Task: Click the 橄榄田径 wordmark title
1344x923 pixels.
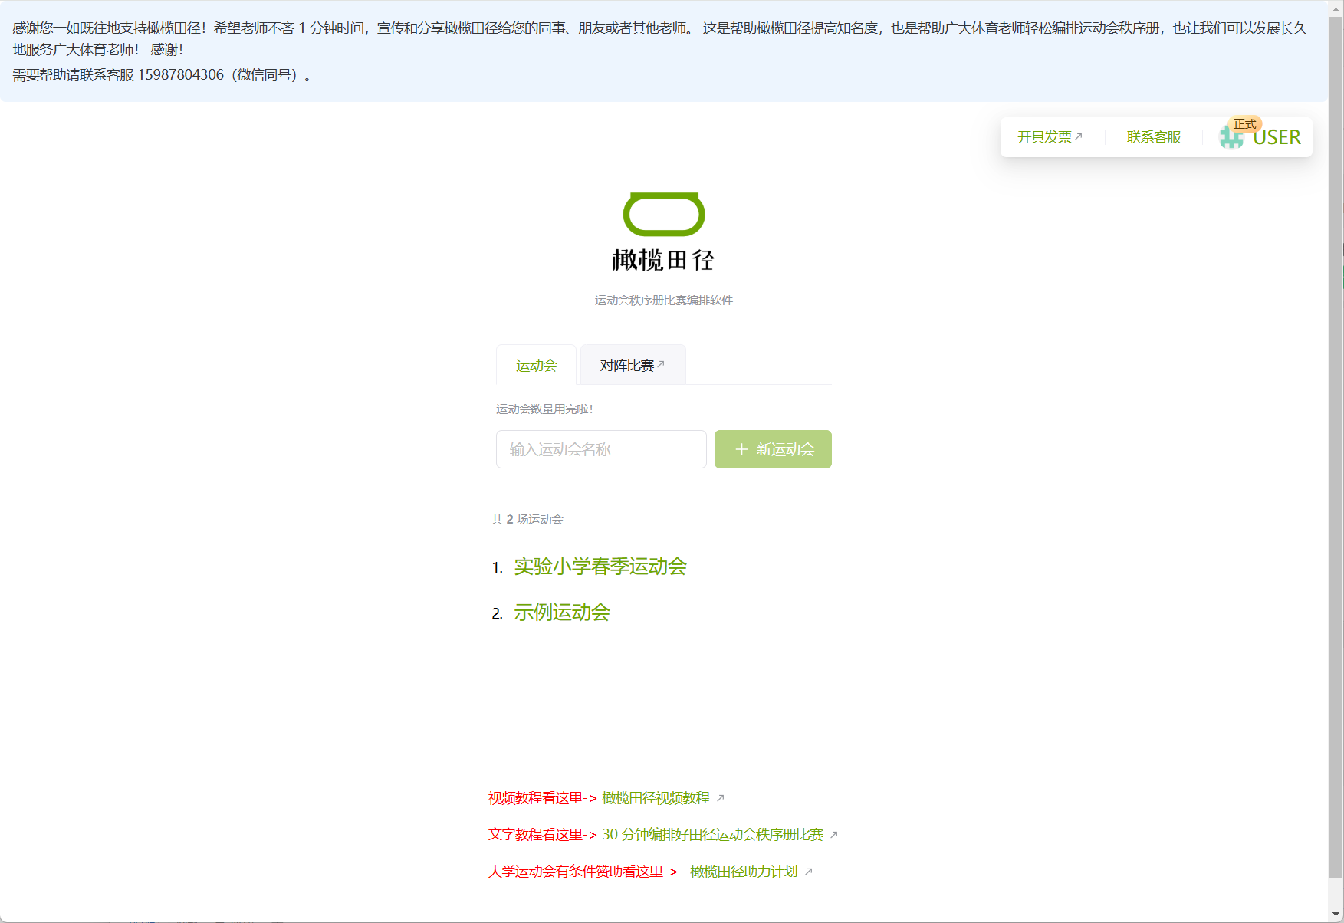Action: [x=663, y=261]
